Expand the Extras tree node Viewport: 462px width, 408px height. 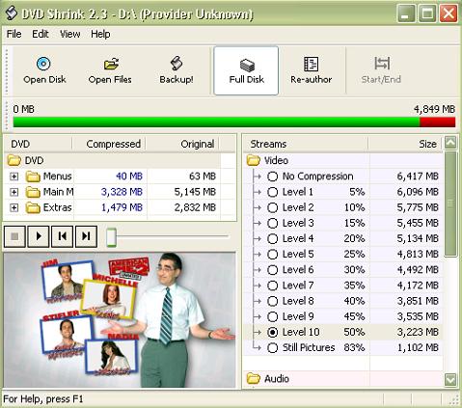tap(14, 207)
